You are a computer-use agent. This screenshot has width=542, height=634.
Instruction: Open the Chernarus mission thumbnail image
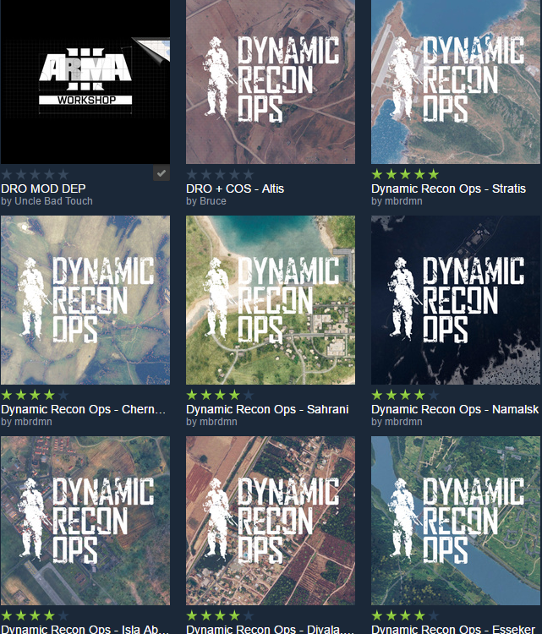pyautogui.click(x=85, y=300)
